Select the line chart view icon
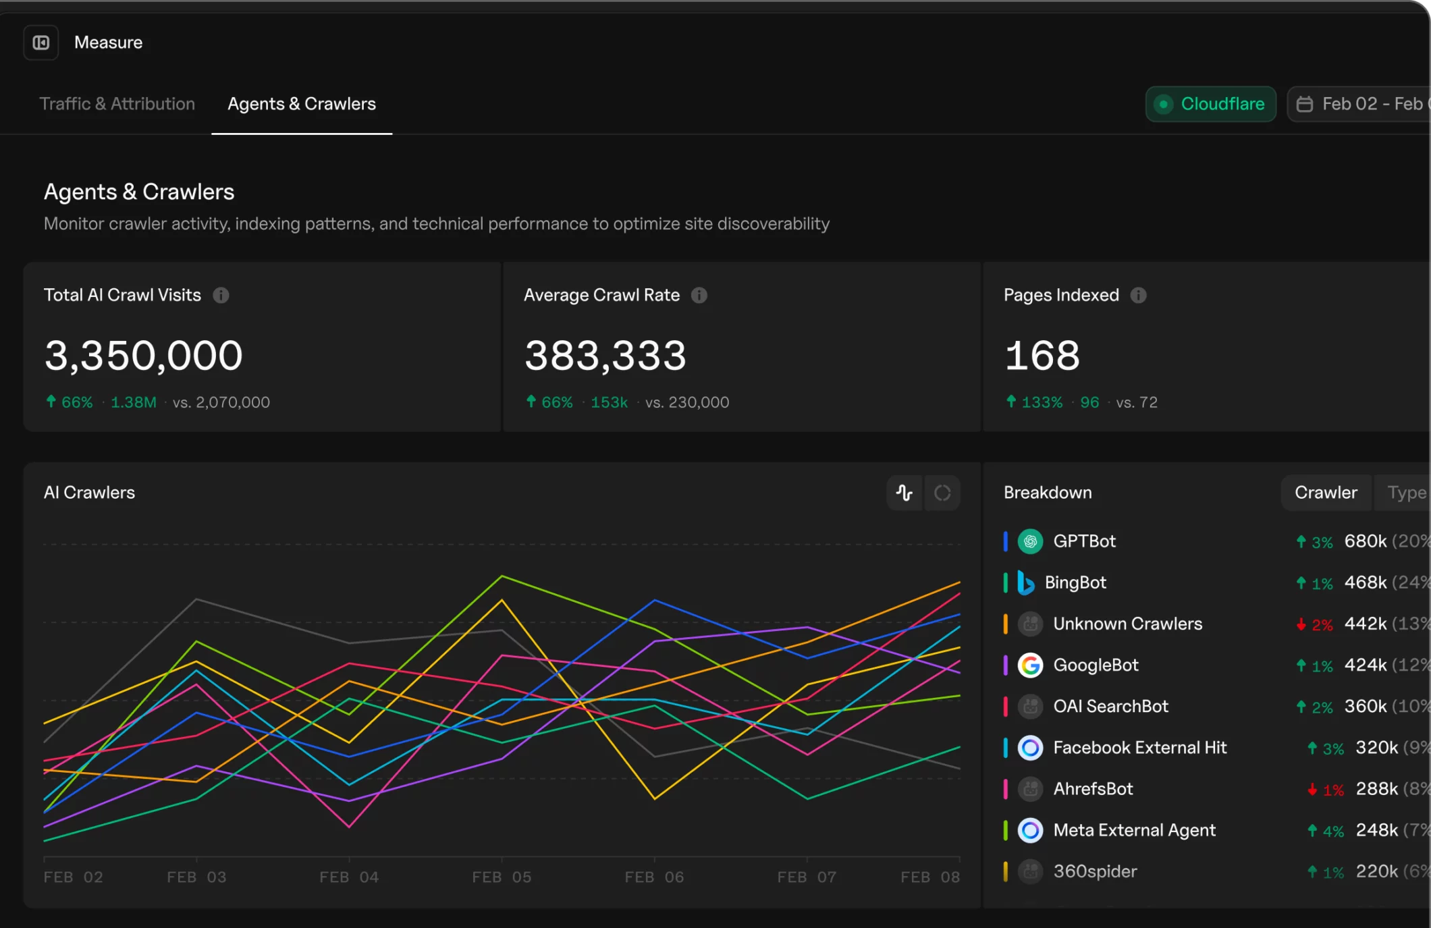This screenshot has width=1431, height=928. pos(904,493)
